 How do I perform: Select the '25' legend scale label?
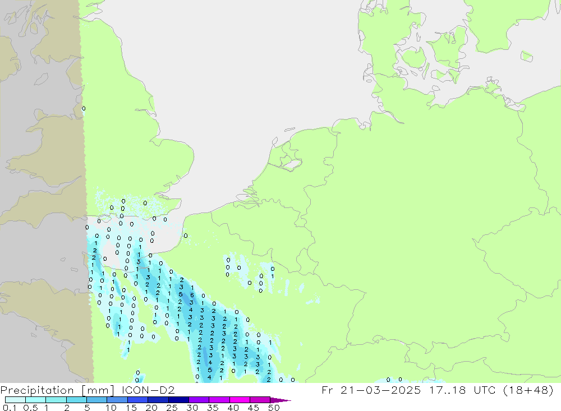172,408
